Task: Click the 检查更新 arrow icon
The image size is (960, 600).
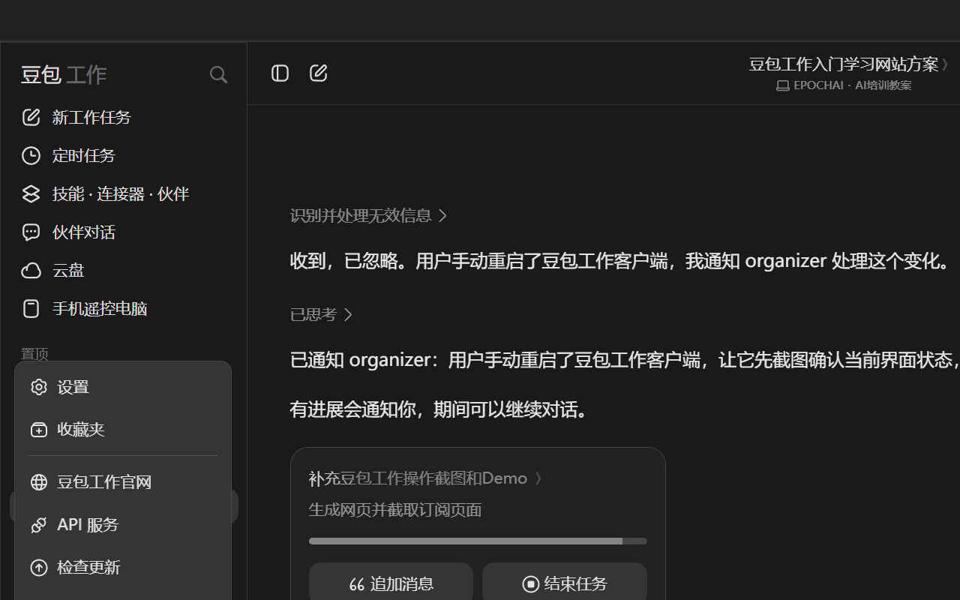Action: coord(39,568)
